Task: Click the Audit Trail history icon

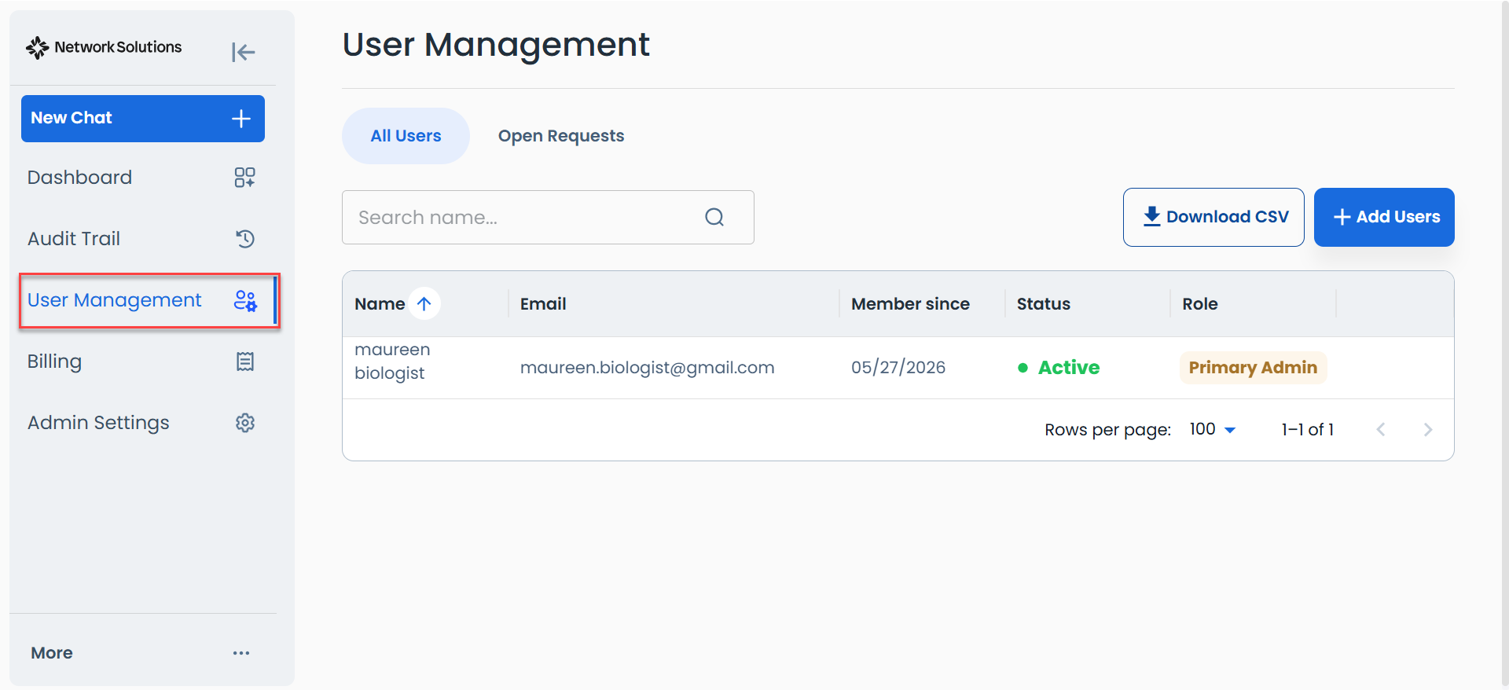Action: click(x=245, y=239)
